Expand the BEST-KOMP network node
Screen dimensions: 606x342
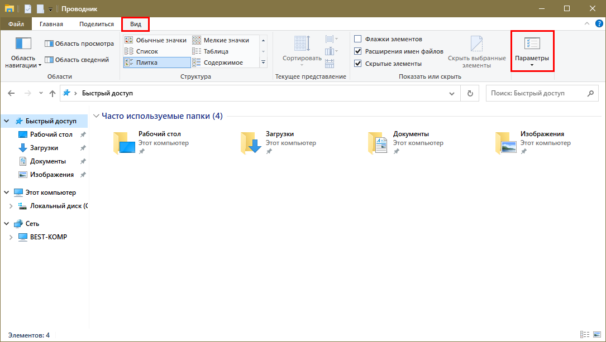pyautogui.click(x=12, y=237)
